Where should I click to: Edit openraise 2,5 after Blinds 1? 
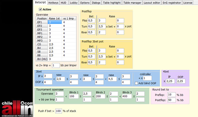(87, 94)
